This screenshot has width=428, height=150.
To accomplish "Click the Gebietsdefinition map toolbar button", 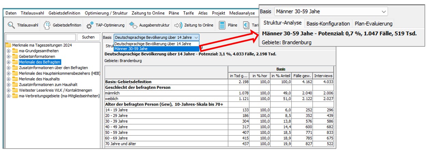I will (63, 25).
